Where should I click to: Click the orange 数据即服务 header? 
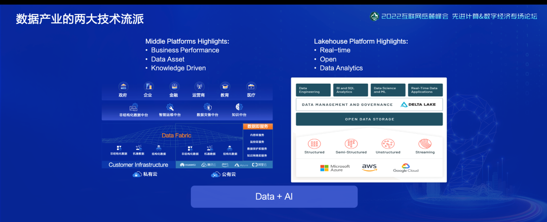pyautogui.click(x=258, y=126)
